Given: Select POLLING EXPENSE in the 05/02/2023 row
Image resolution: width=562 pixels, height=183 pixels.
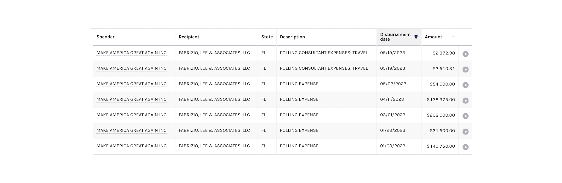Looking at the screenshot, I should 299,84.
